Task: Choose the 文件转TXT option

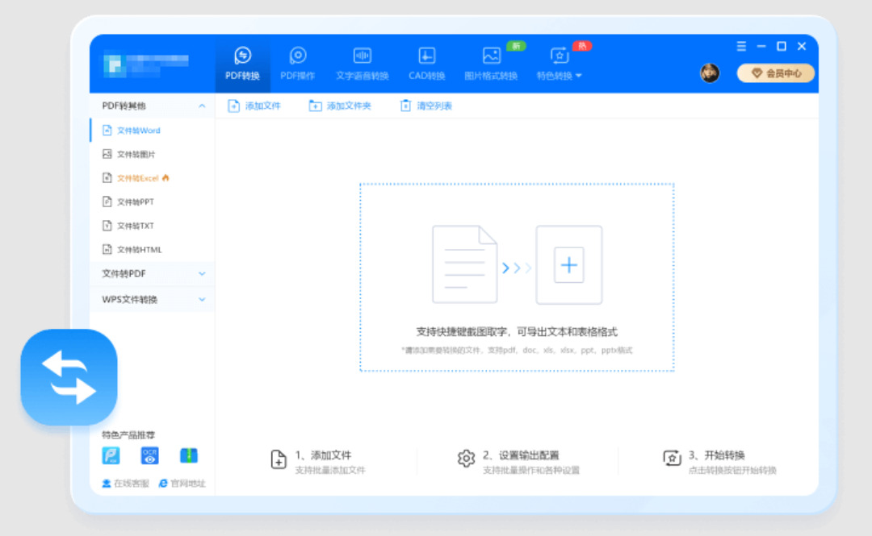Action: 153,226
